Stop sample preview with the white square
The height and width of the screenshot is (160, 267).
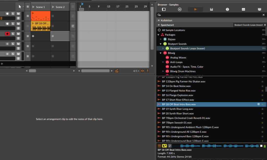(x=261, y=146)
